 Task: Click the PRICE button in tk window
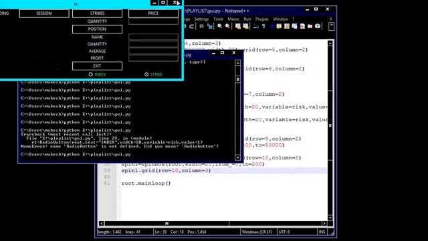[153, 13]
